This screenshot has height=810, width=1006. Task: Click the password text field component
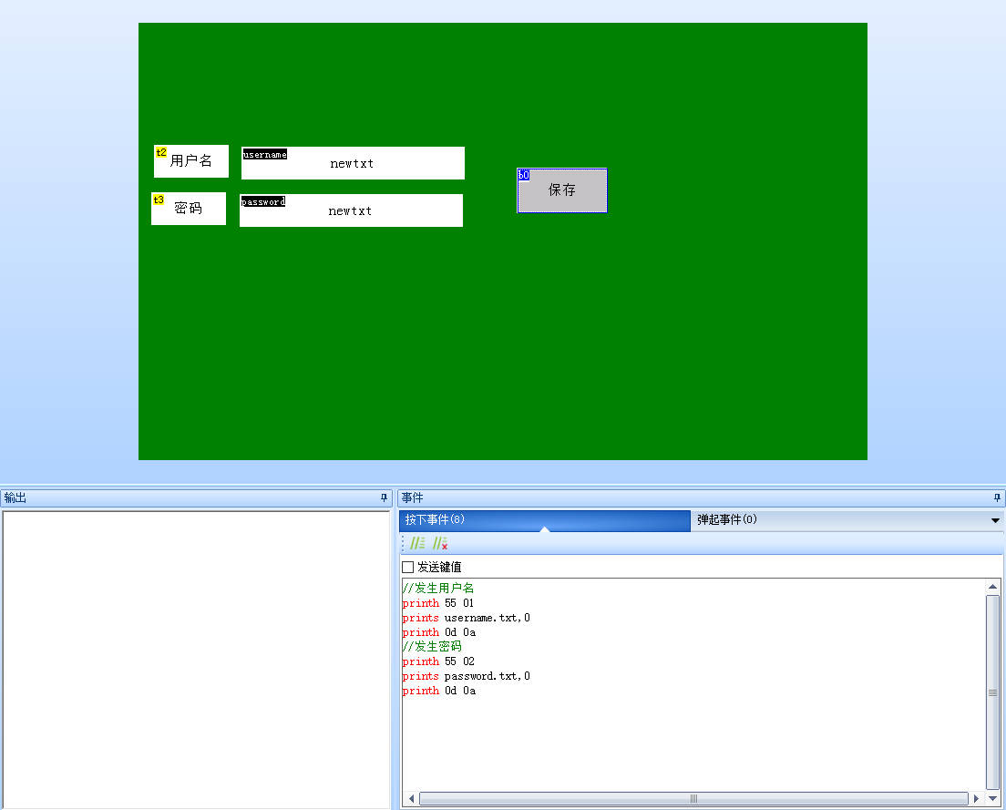351,210
